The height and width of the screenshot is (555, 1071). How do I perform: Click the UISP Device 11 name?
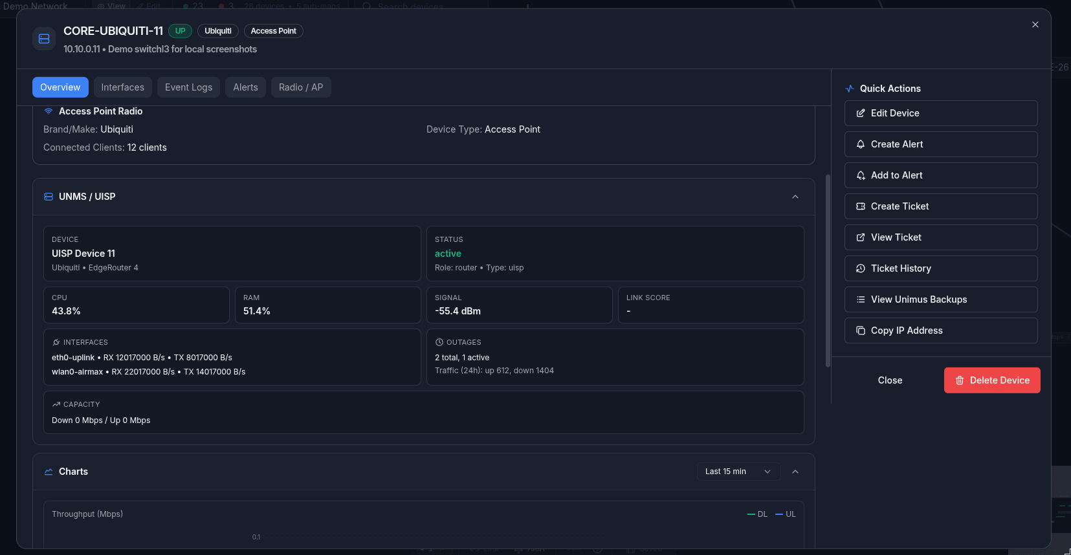pyautogui.click(x=83, y=254)
